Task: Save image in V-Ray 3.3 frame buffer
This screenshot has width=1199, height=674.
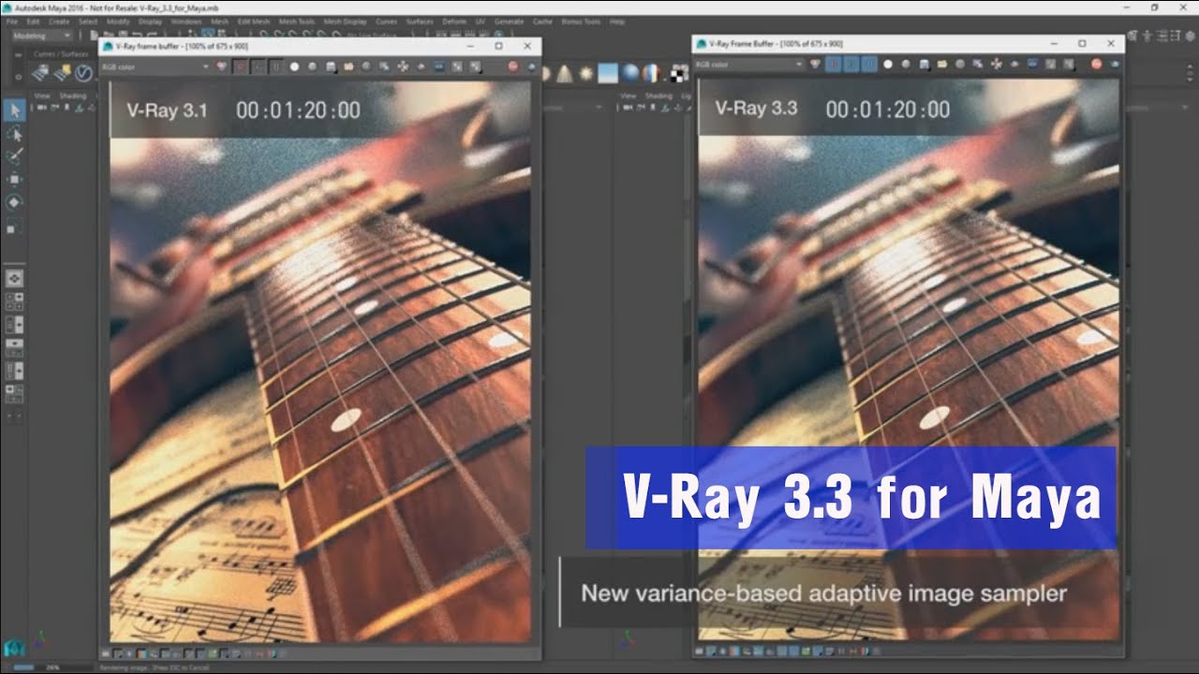Action: [924, 65]
